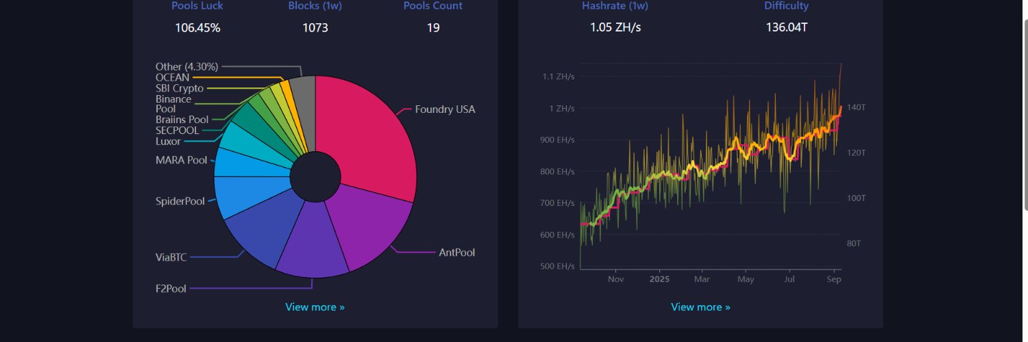Click the 1073 blocks value
This screenshot has width=1028, height=342.
315,28
